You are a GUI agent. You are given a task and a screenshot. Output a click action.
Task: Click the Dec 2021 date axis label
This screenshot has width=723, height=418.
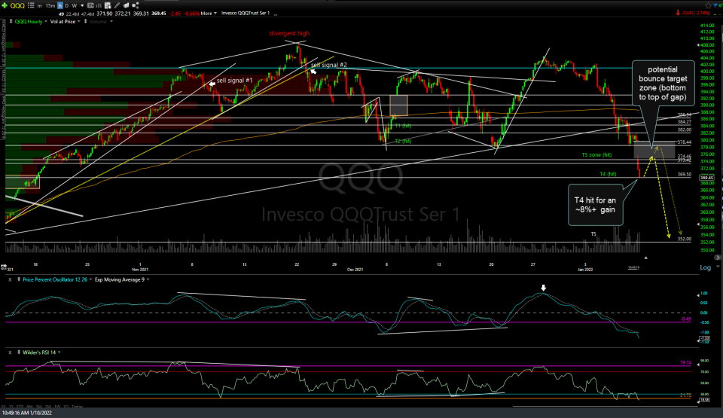pos(355,270)
